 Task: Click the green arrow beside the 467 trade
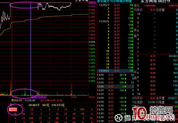(x=125, y=75)
